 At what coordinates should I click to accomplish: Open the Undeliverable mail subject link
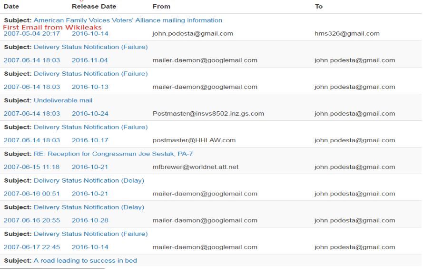coord(63,100)
